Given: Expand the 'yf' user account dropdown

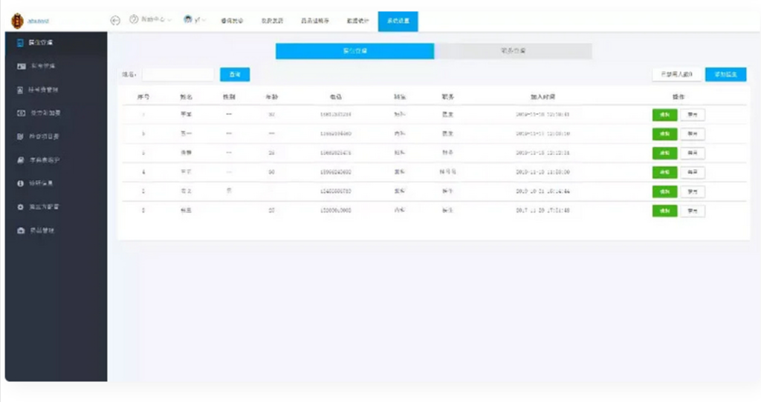Looking at the screenshot, I should 204,20.
